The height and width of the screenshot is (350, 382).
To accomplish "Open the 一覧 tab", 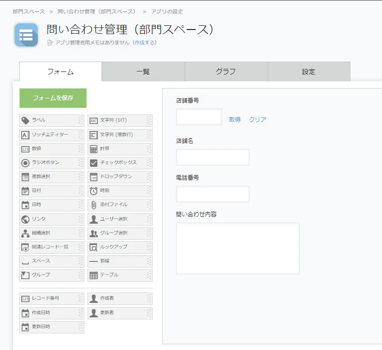I will pyautogui.click(x=143, y=71).
